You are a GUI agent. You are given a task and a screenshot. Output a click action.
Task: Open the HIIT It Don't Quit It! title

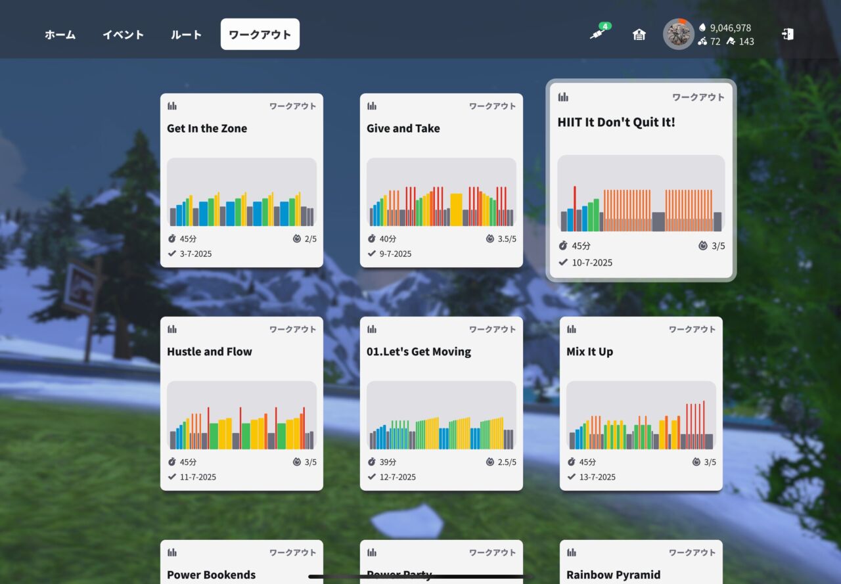tap(616, 122)
